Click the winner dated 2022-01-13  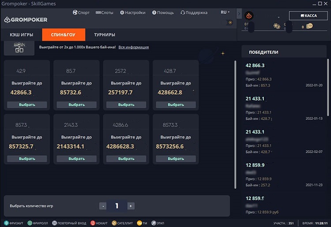(x=284, y=108)
